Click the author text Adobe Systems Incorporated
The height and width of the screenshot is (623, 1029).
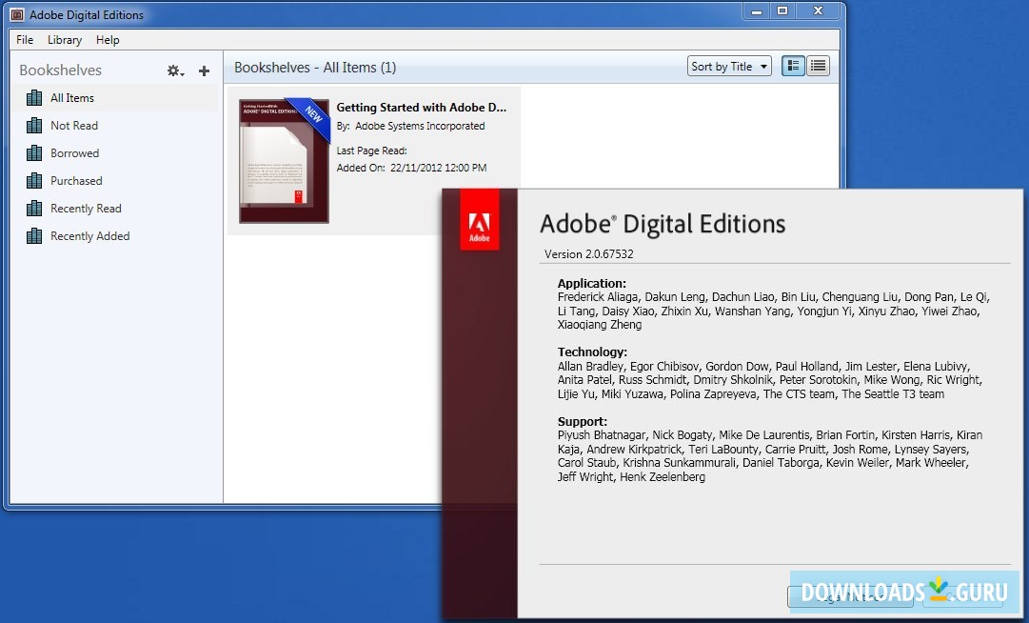point(420,126)
